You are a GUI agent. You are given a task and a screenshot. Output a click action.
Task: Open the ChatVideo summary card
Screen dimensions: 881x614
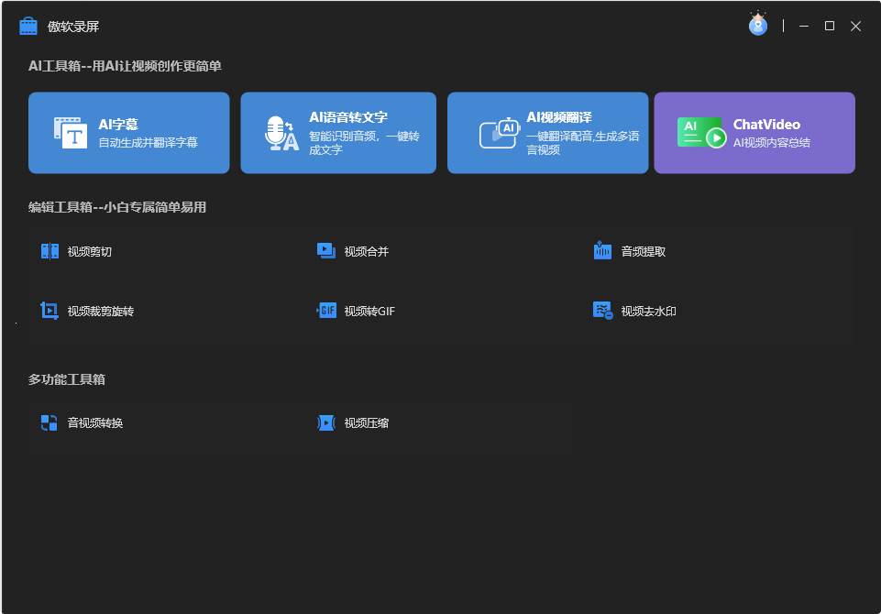tap(754, 133)
